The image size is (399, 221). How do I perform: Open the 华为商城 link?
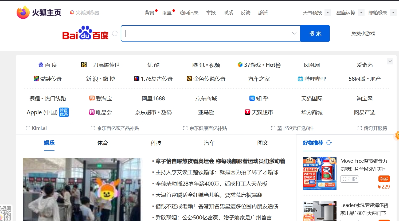tap(312, 112)
